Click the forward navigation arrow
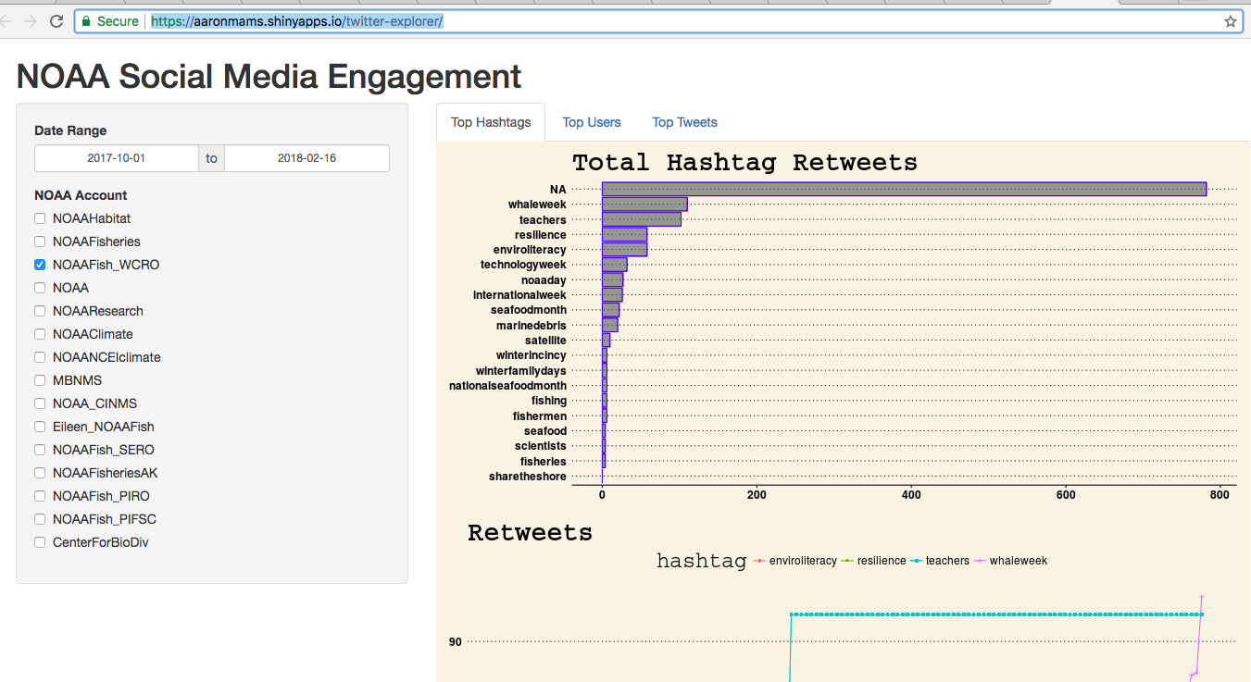This screenshot has width=1251, height=682. point(30,20)
